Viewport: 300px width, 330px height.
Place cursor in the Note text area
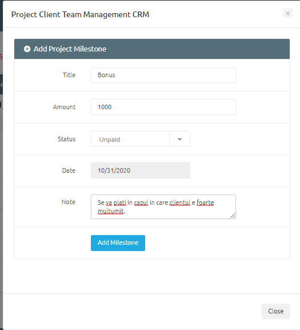[163, 206]
